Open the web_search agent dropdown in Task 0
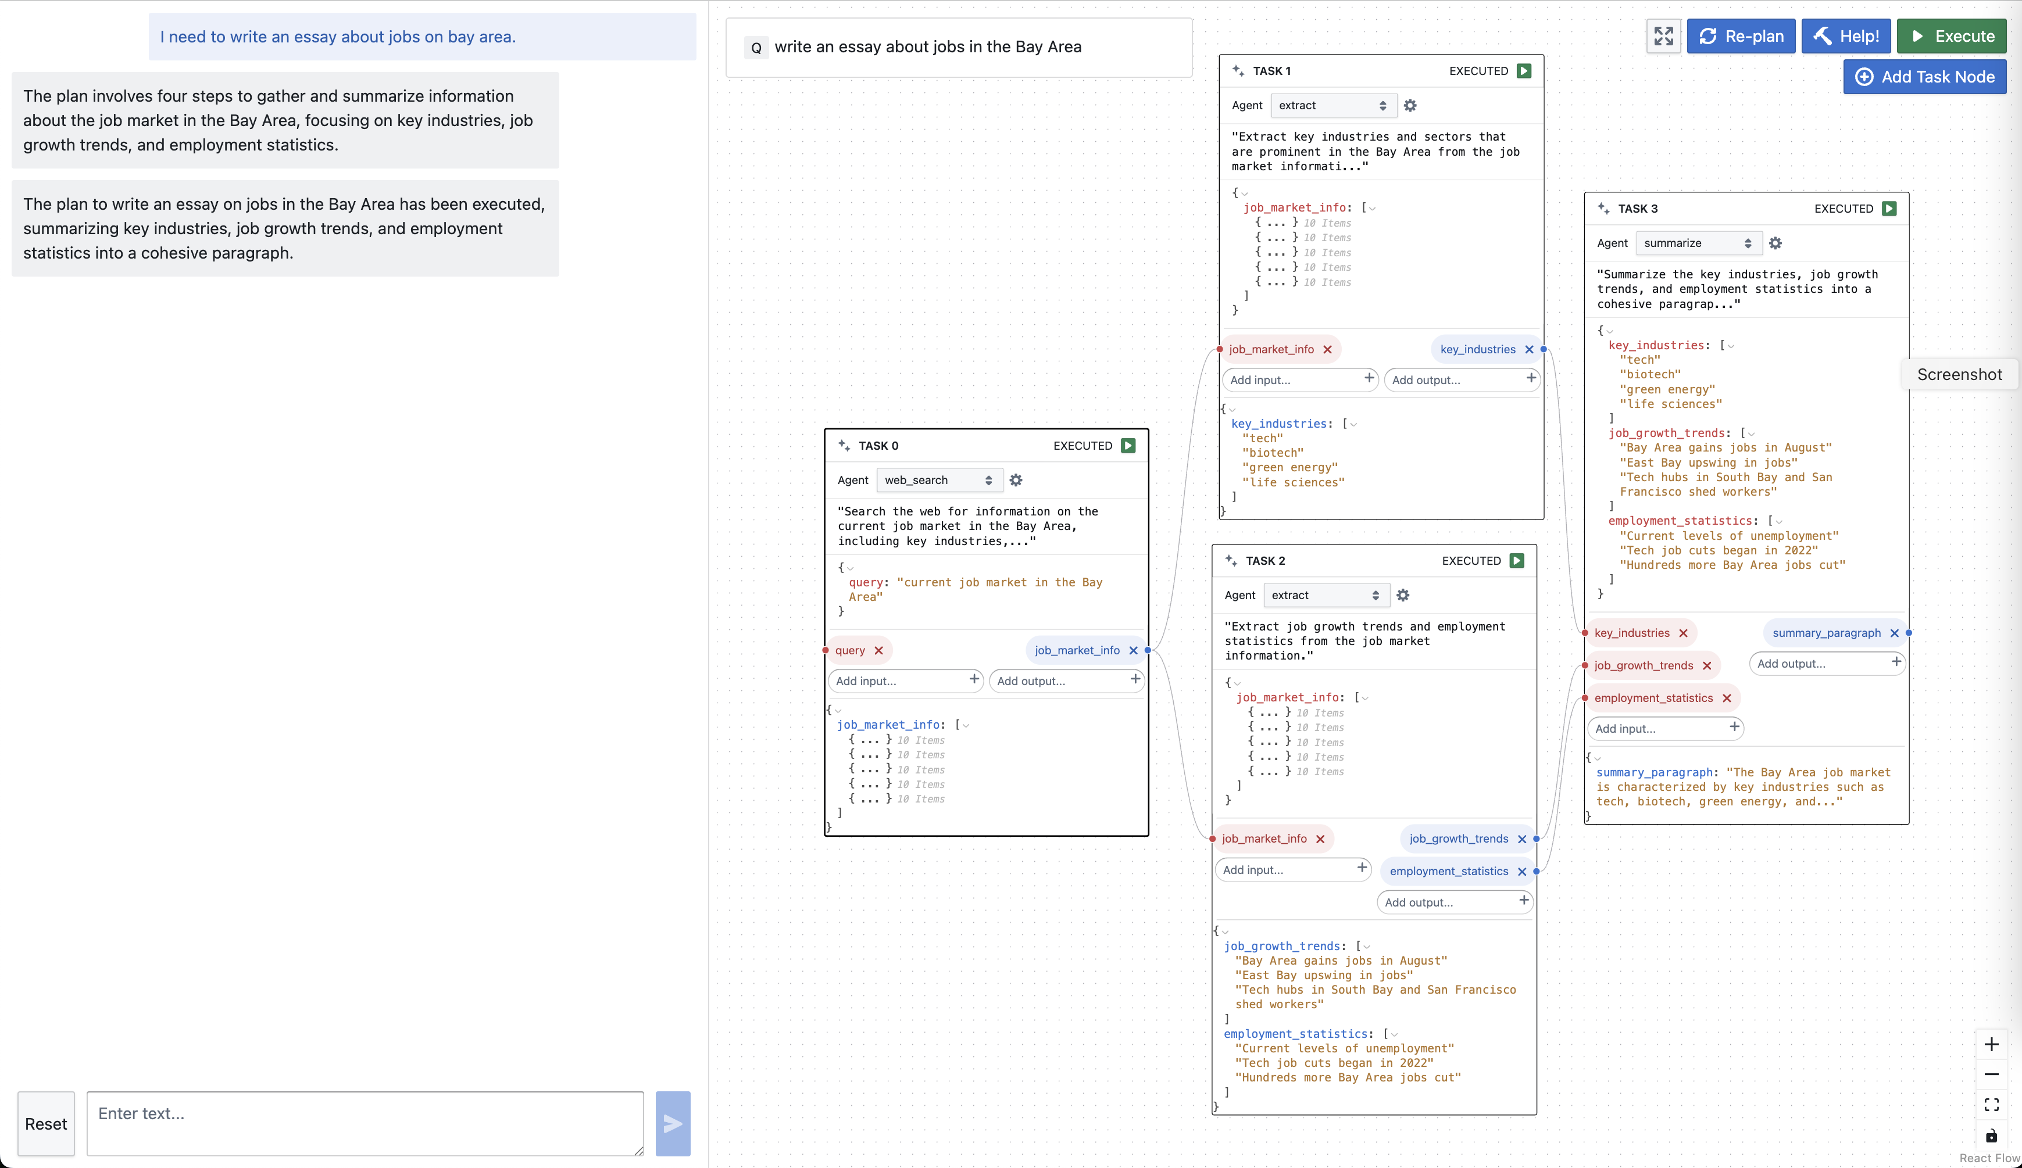The height and width of the screenshot is (1168, 2022). [939, 480]
